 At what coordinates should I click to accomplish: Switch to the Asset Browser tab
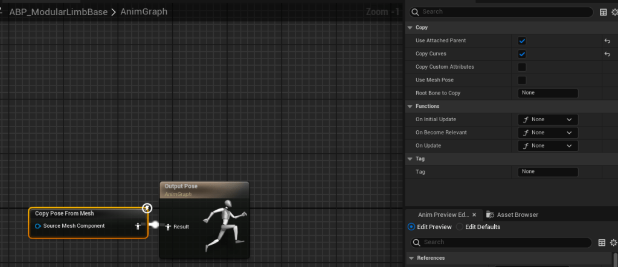coord(512,215)
